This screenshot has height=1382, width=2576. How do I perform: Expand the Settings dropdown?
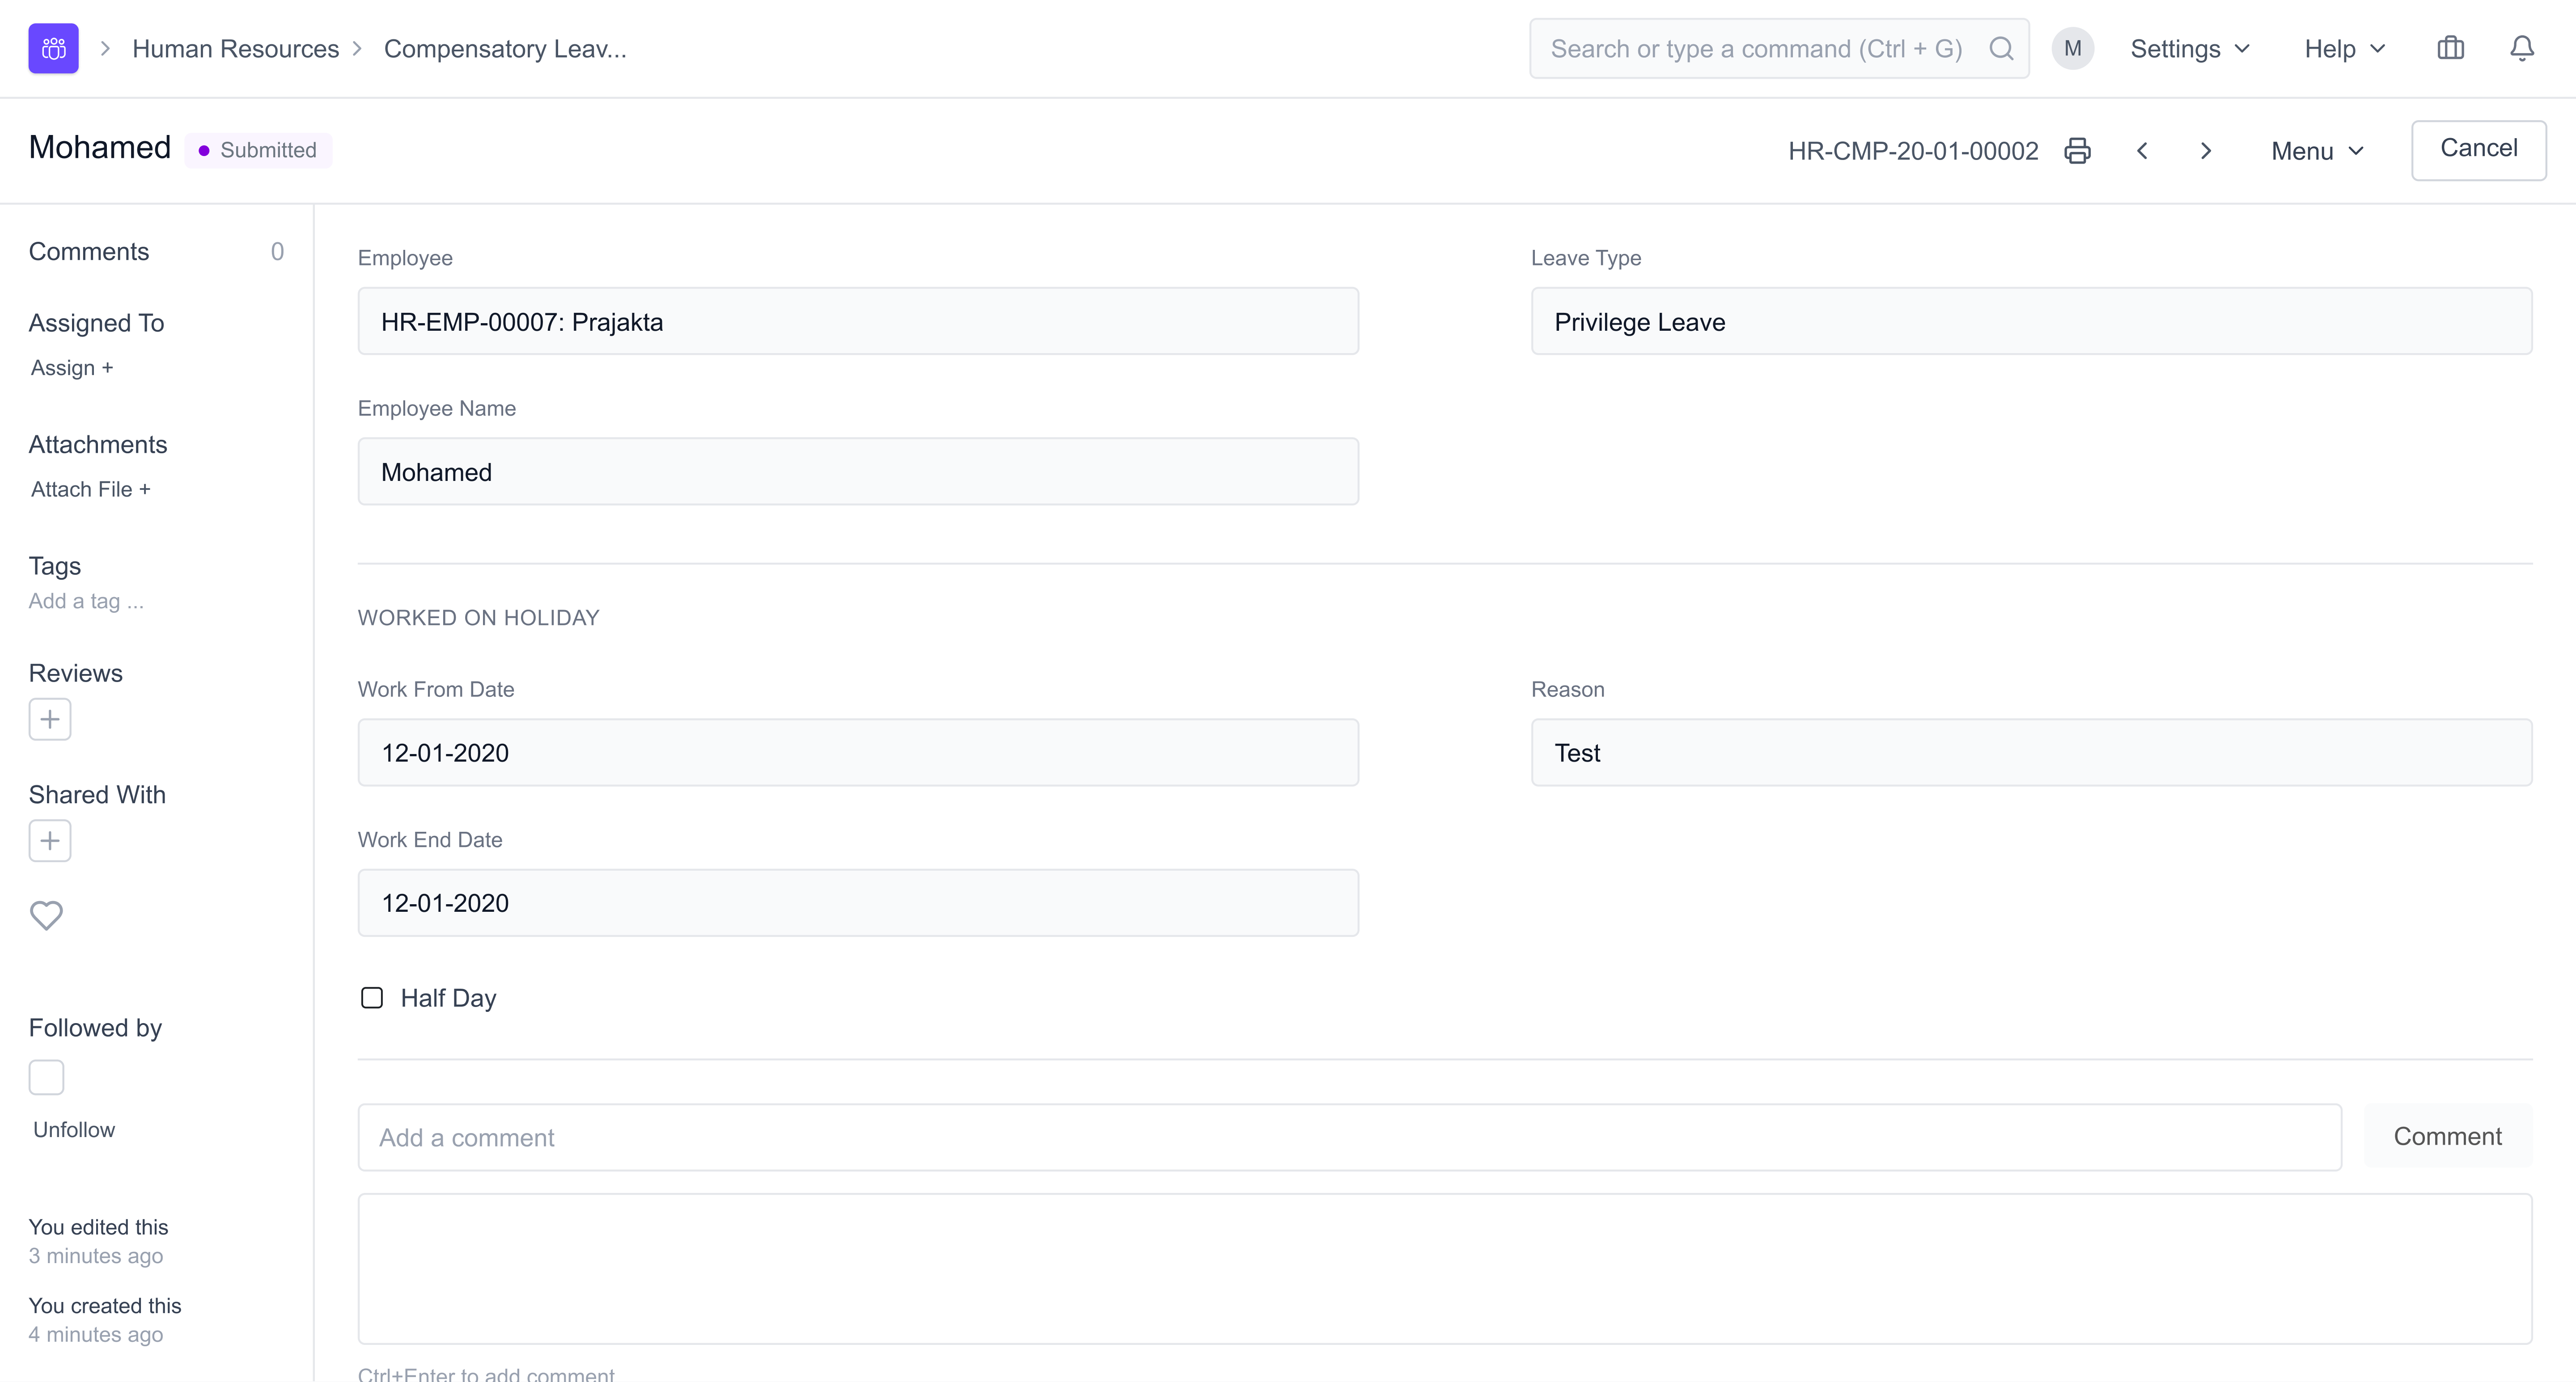tap(2189, 48)
